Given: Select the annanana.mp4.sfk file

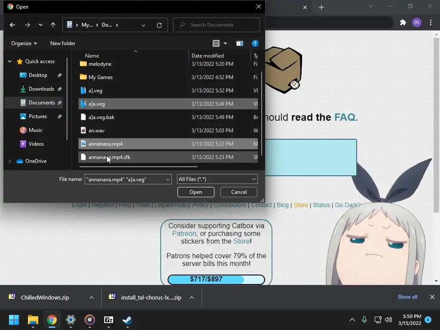Looking at the screenshot, I should (168, 157).
